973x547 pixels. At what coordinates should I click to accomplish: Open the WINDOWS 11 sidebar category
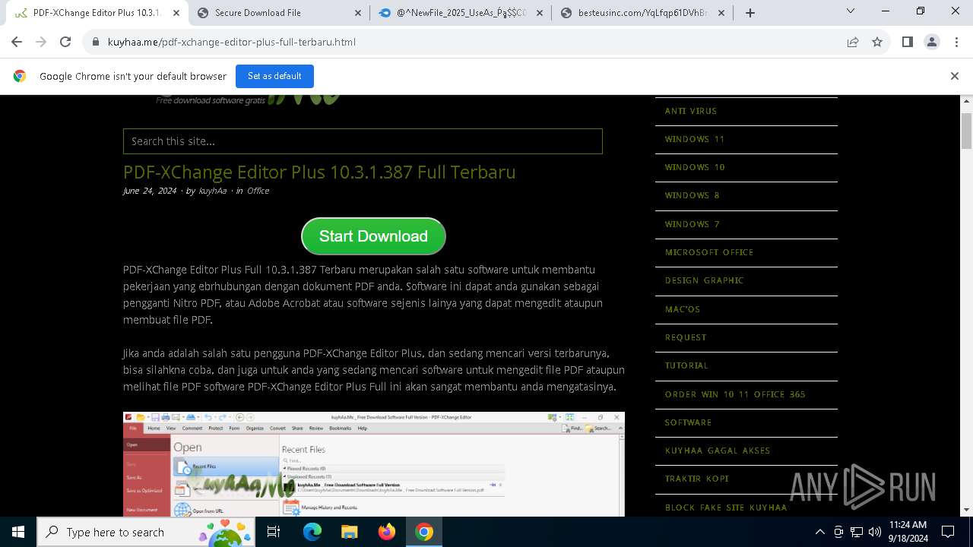point(695,139)
